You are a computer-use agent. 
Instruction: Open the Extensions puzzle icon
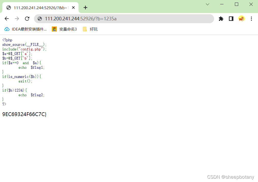tap(221, 19)
